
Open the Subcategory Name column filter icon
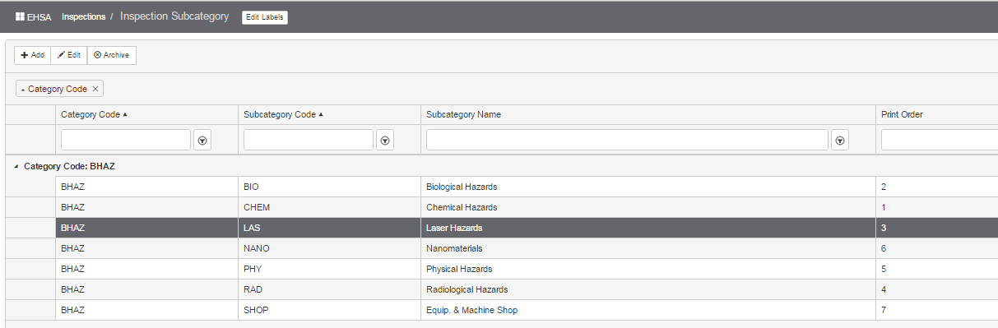tap(840, 140)
